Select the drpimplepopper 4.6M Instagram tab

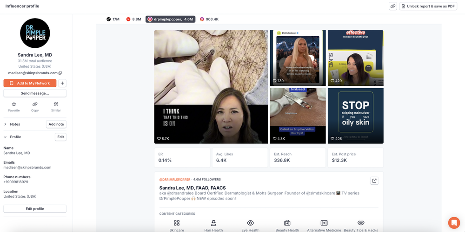point(171,19)
